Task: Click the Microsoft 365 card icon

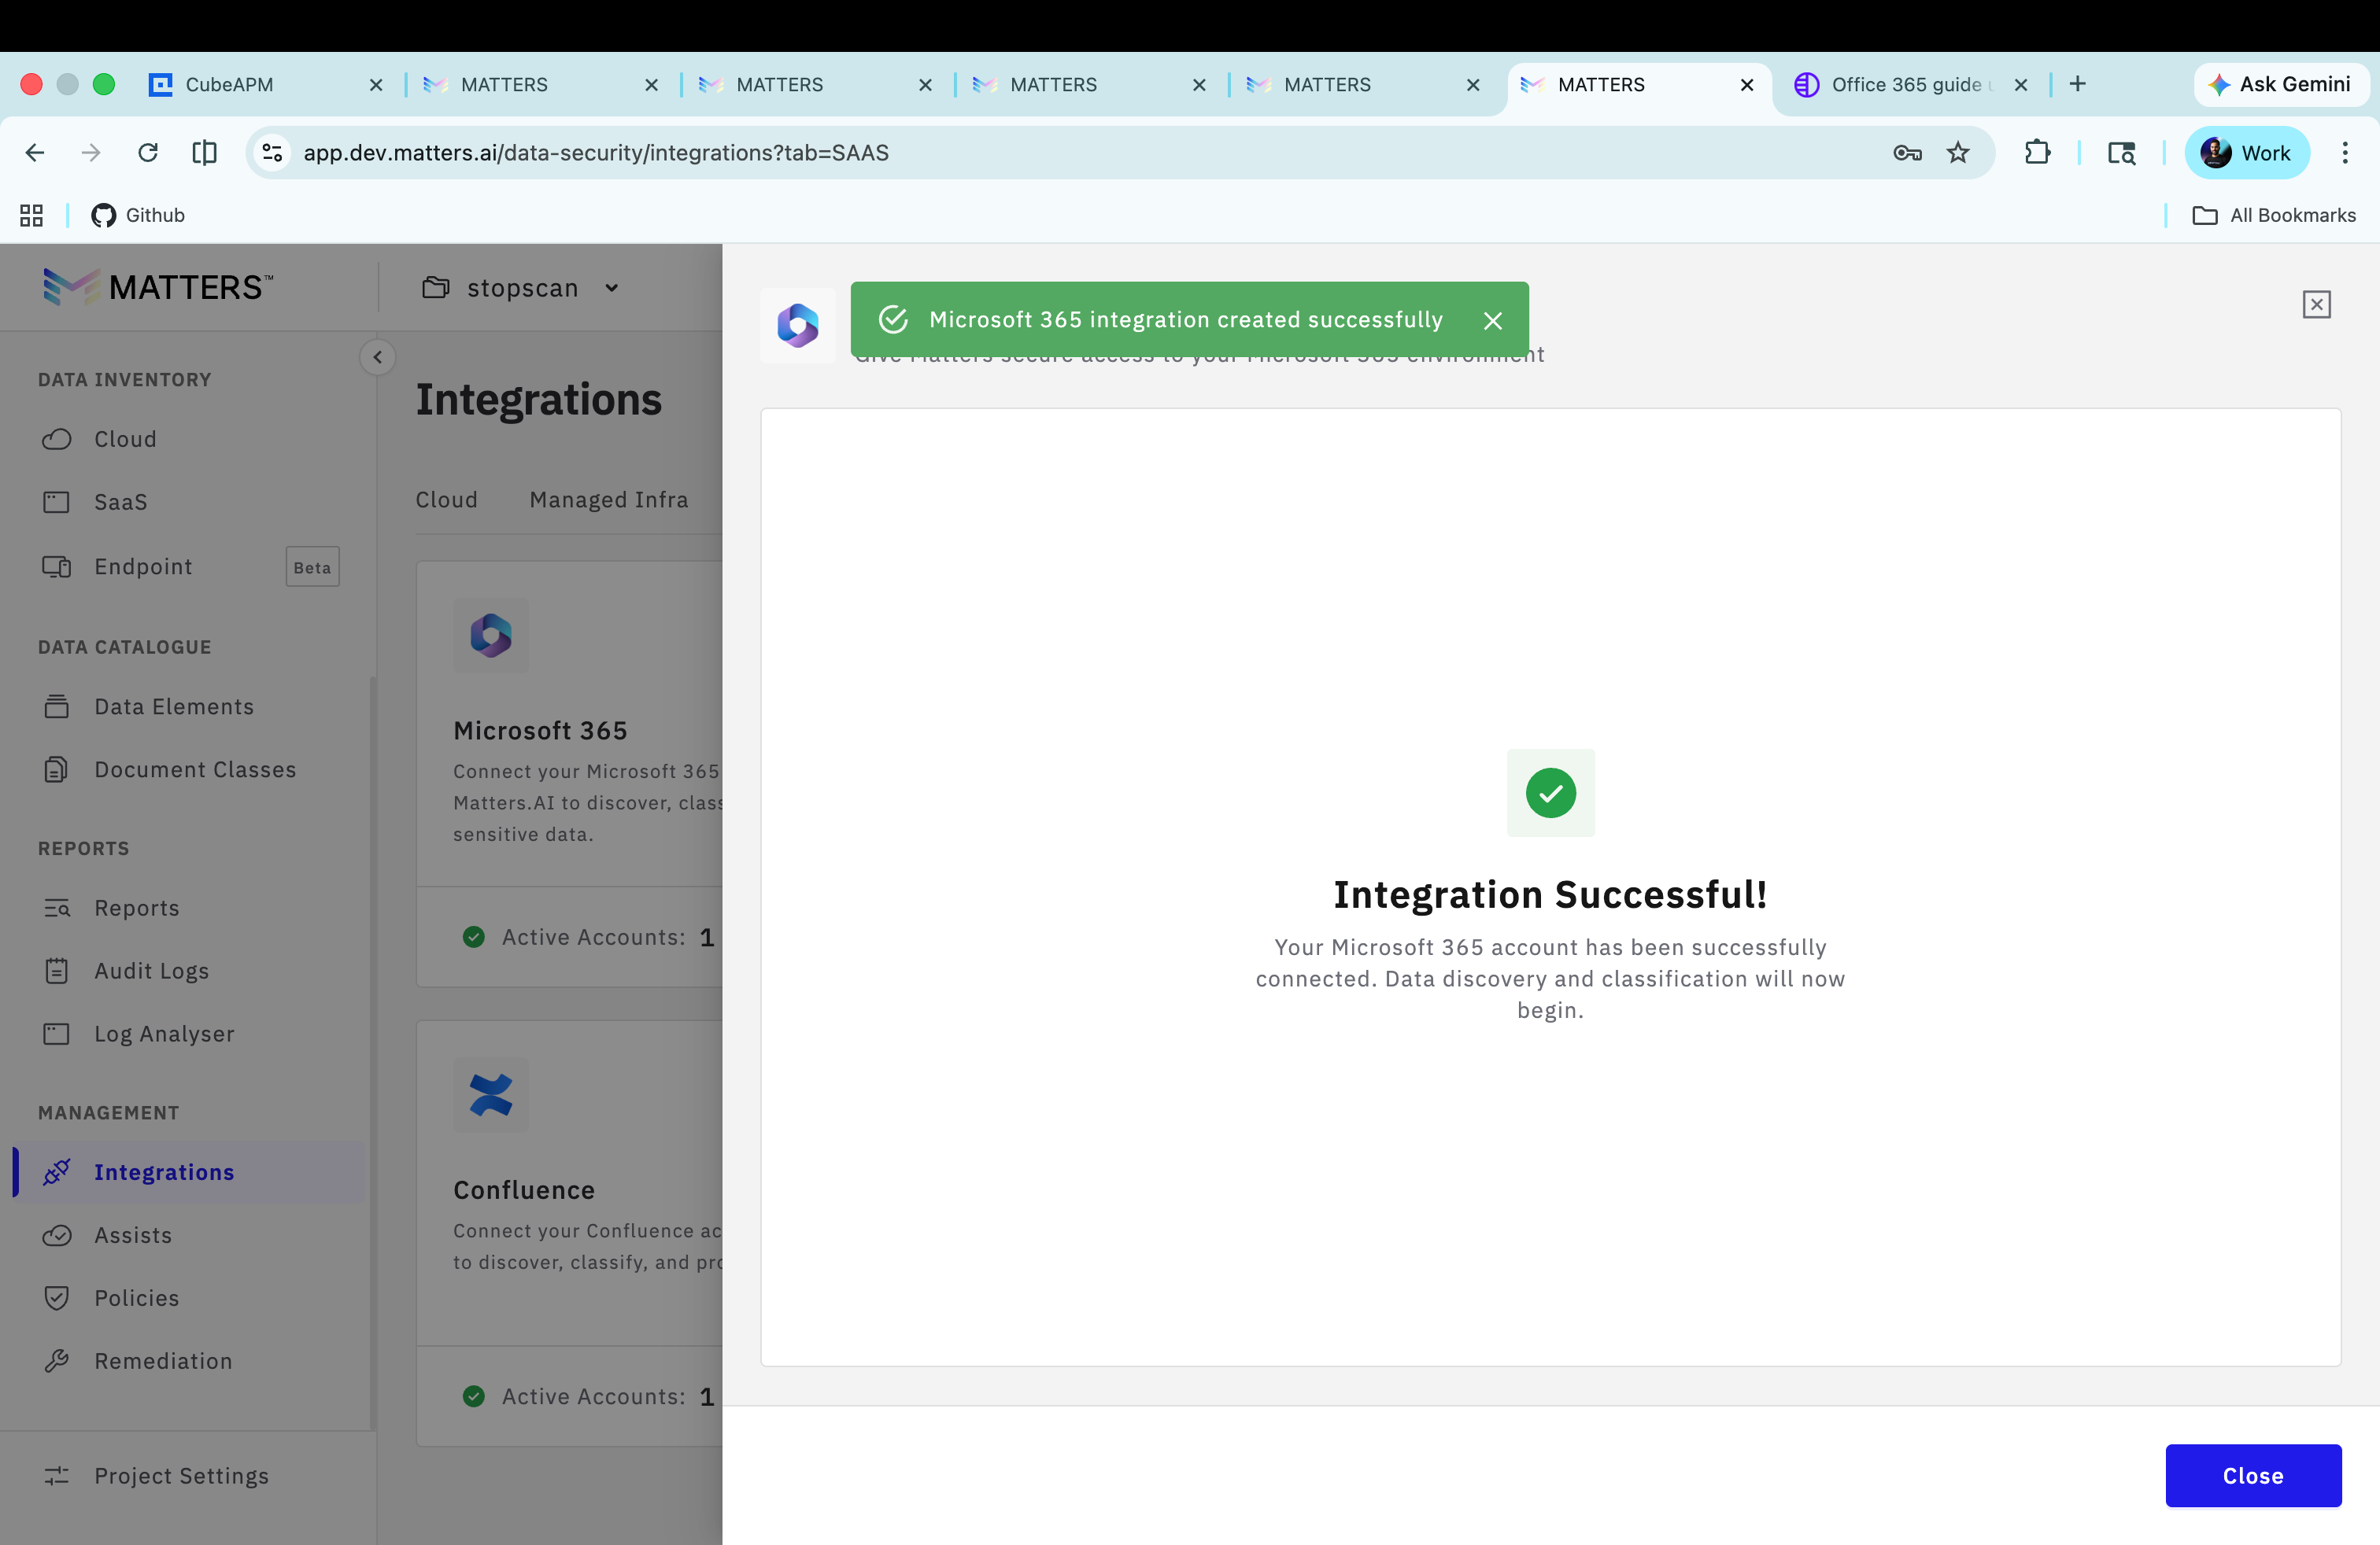Action: click(x=491, y=635)
